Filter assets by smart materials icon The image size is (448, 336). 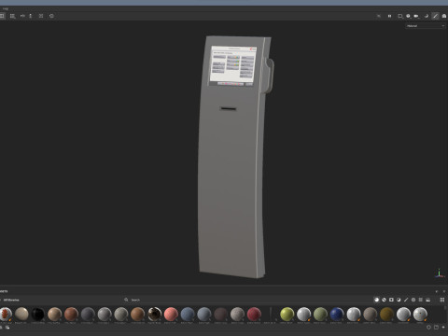pyautogui.click(x=384, y=300)
